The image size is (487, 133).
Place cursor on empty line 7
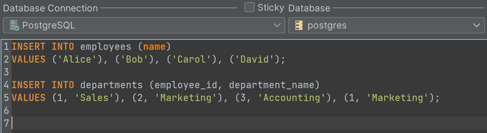coord(247,123)
